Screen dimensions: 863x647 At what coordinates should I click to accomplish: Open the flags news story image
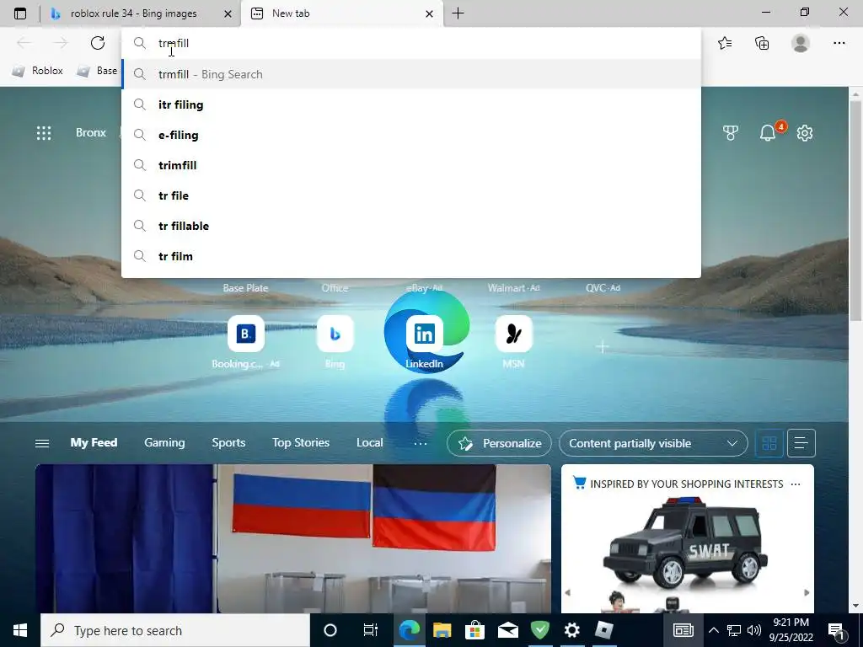click(x=292, y=538)
